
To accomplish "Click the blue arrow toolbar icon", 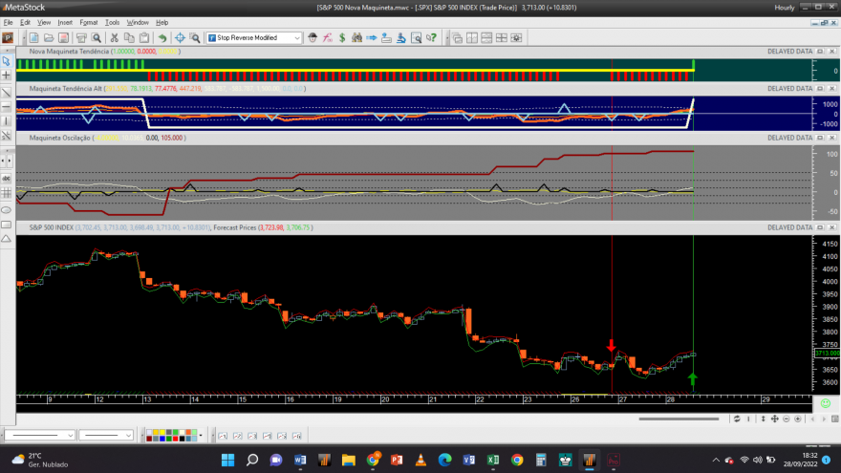I will tap(371, 37).
